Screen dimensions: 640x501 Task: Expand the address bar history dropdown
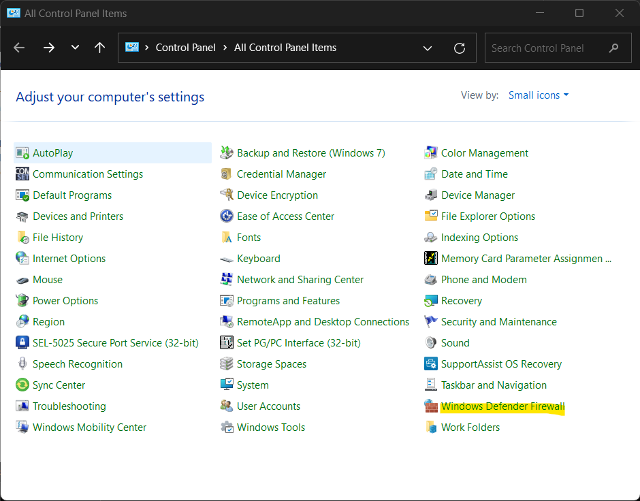(428, 48)
